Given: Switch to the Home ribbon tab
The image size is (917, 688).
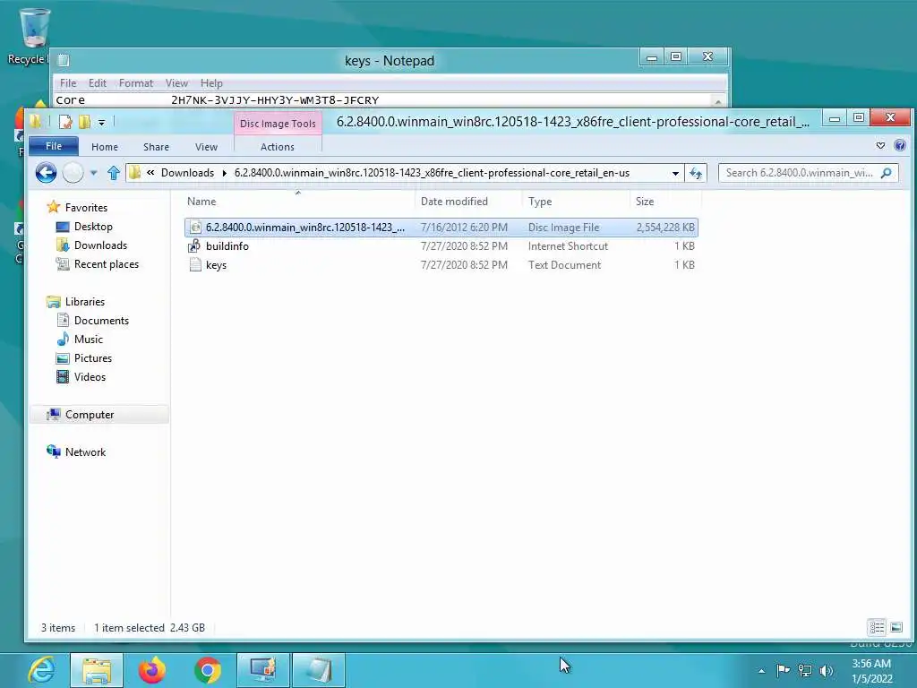Looking at the screenshot, I should [x=105, y=147].
